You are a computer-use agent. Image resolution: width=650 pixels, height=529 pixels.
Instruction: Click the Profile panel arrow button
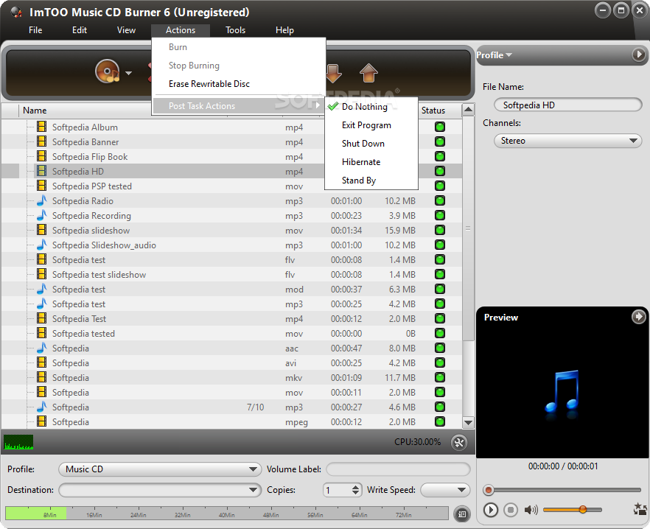point(638,55)
